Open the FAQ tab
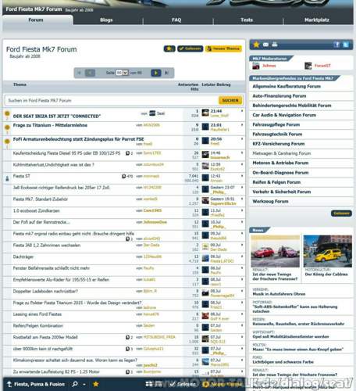 point(176,20)
